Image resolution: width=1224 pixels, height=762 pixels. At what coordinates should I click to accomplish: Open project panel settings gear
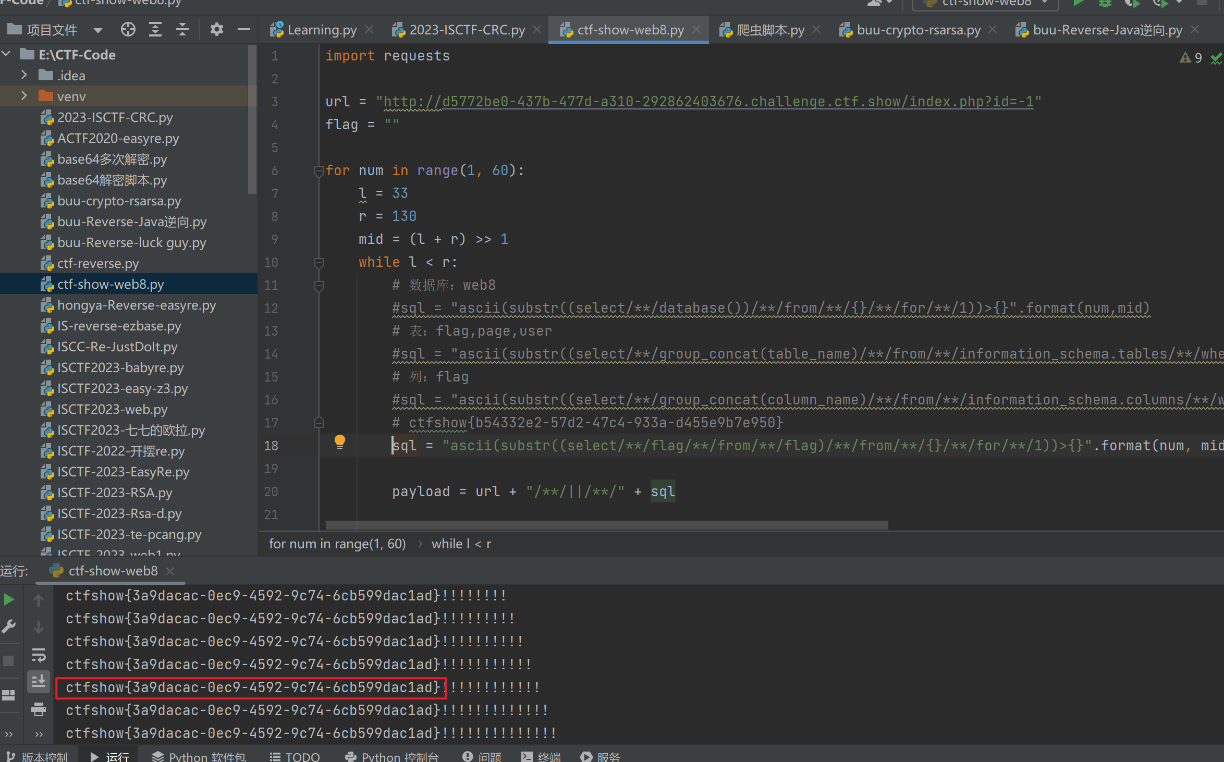tap(216, 30)
